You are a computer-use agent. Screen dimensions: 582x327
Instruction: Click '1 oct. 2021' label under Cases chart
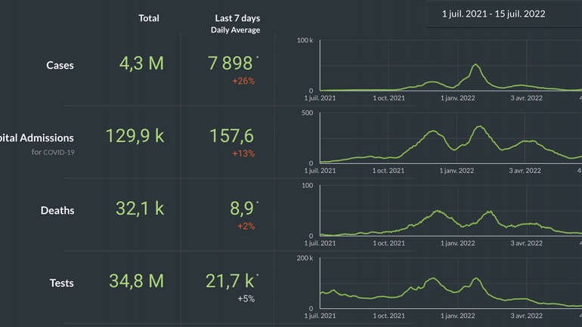click(x=389, y=98)
